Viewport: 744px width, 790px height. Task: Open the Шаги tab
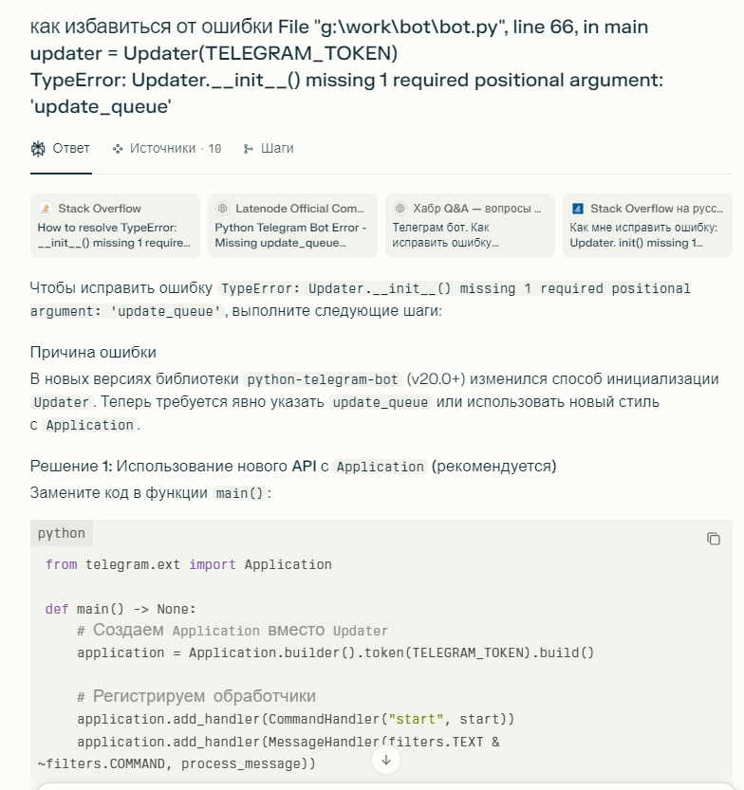click(277, 148)
